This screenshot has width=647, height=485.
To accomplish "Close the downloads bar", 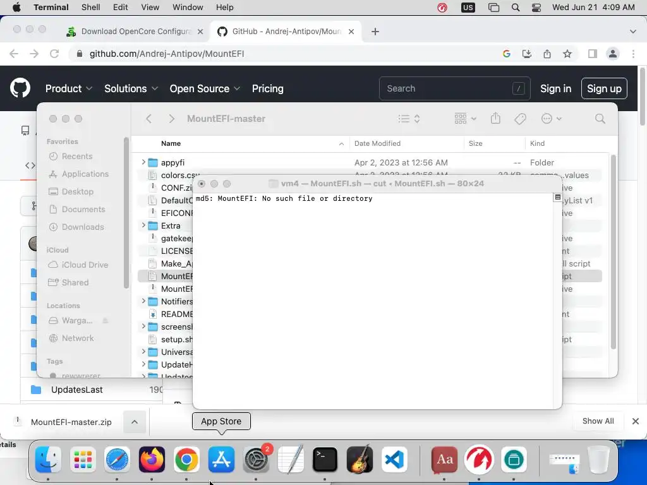I will 636,421.
